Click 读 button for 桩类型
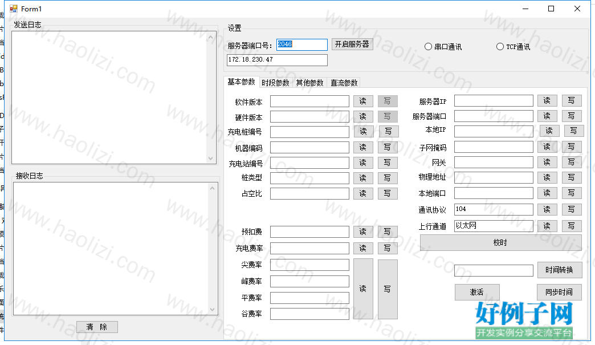Viewport: 595px width, 345px height. point(363,178)
